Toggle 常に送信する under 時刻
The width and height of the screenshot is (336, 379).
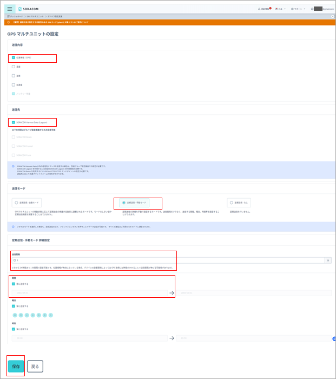[x=14, y=329]
